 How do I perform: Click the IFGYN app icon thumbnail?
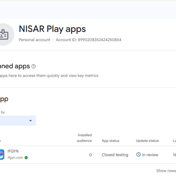pyautogui.click(x=2, y=154)
